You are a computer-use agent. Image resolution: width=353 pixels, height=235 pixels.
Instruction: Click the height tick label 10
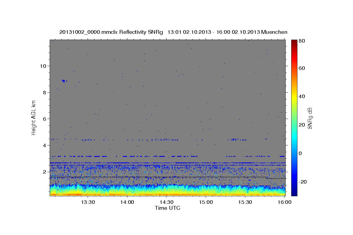click(x=43, y=66)
